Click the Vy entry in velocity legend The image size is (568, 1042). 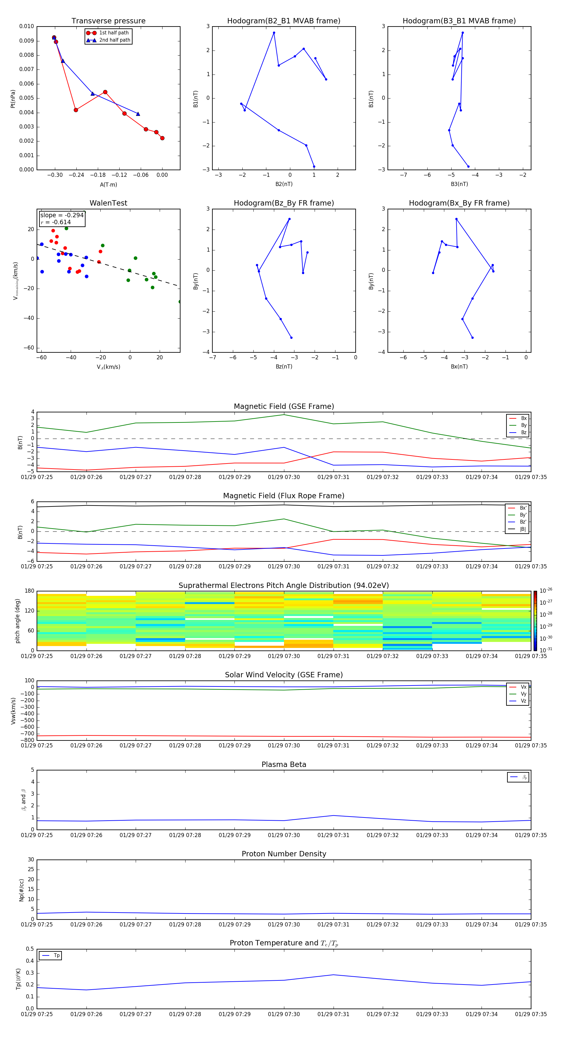point(518,694)
